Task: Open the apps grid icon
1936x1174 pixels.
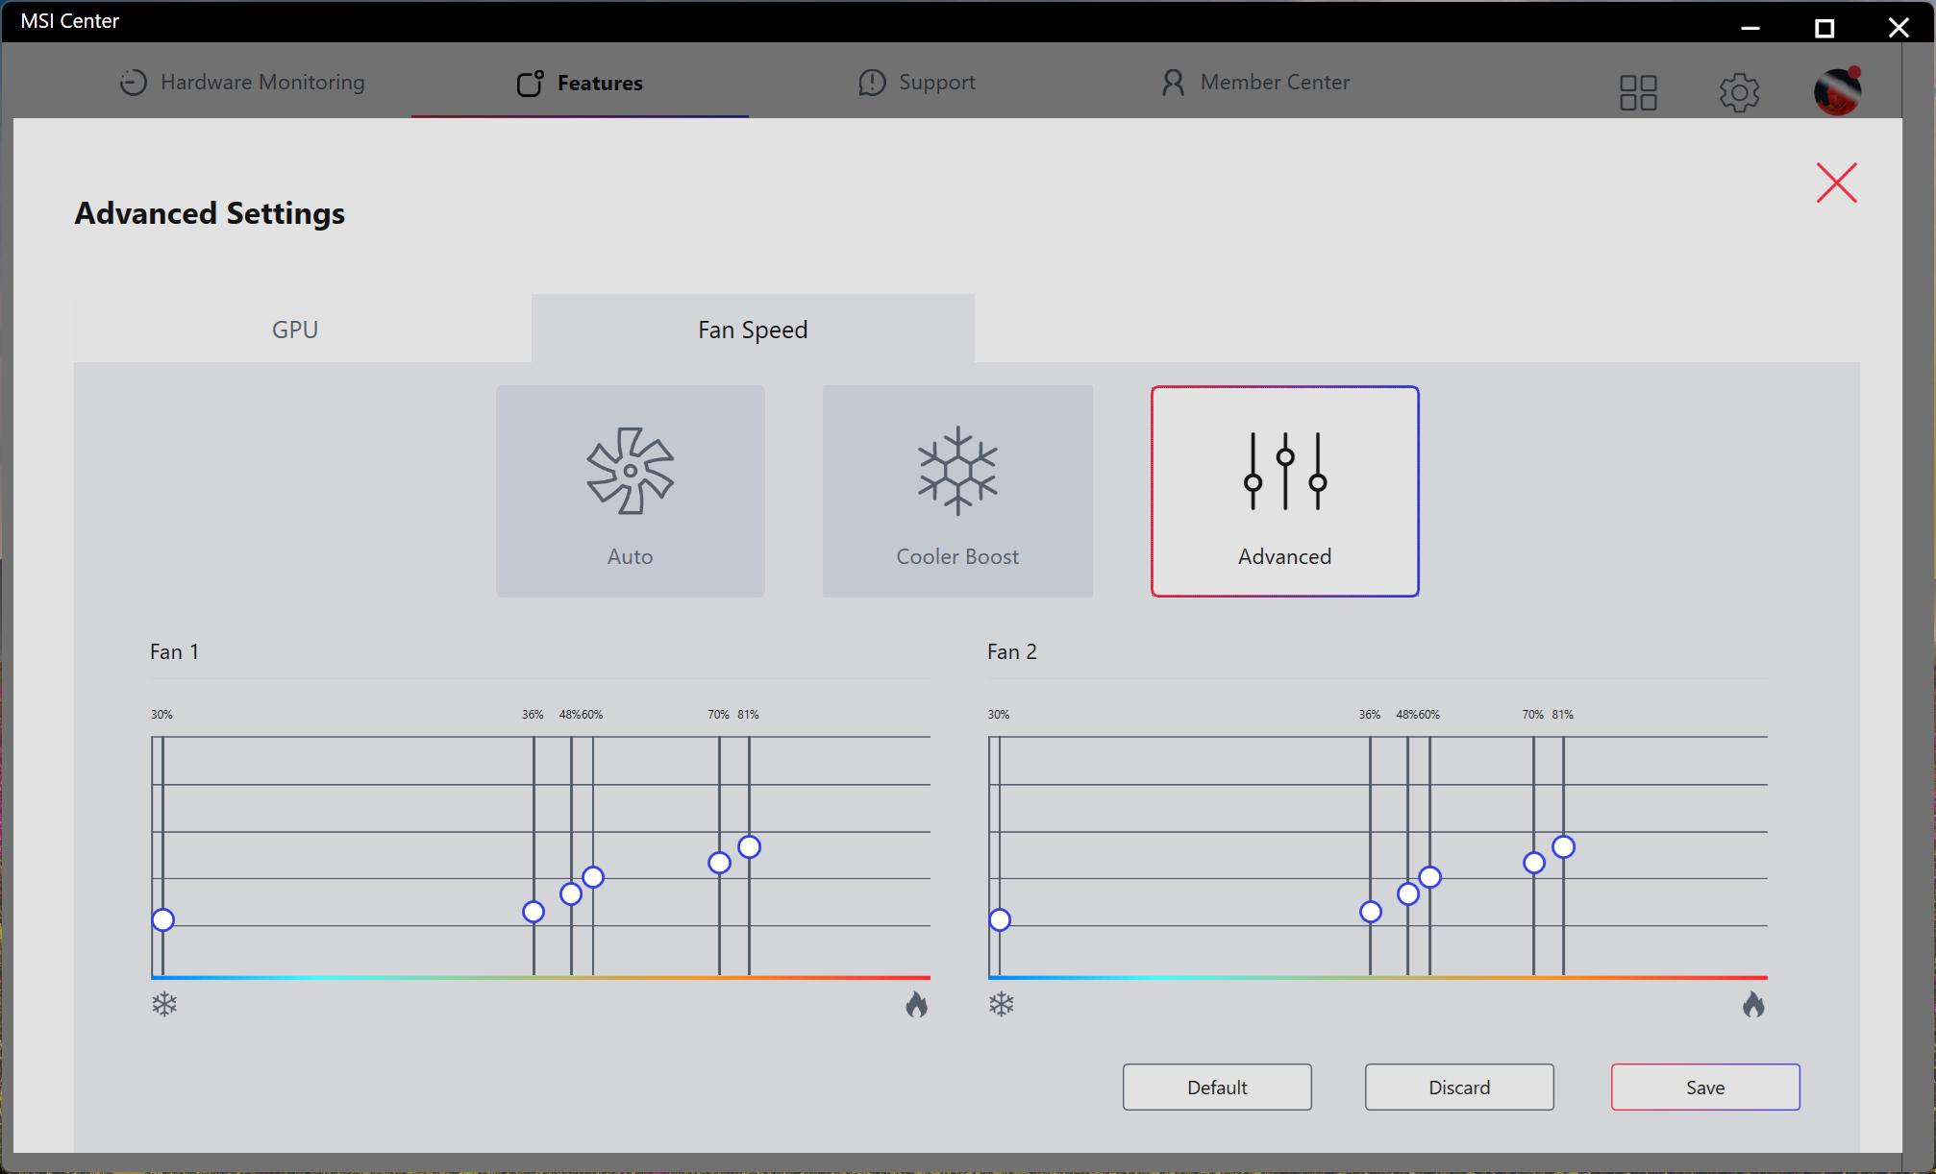Action: (x=1638, y=93)
